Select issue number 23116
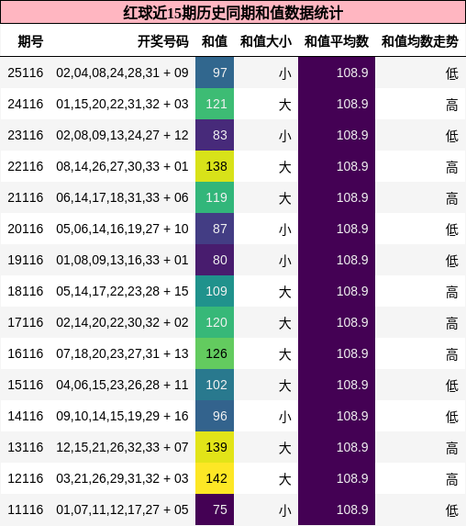This screenshot has height=526, width=466. click(26, 135)
